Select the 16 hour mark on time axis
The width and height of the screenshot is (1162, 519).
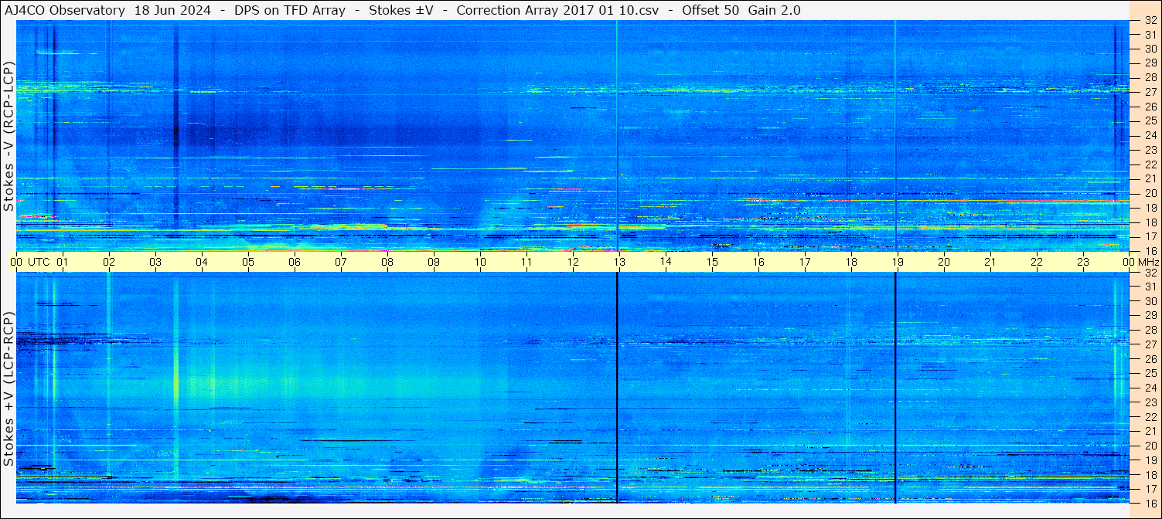tap(758, 262)
